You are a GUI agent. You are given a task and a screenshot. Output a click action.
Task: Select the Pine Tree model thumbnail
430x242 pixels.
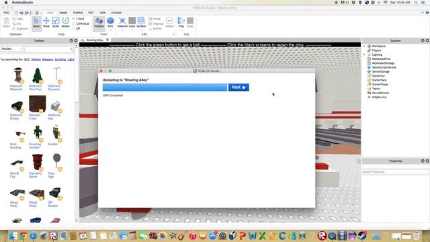[37, 75]
